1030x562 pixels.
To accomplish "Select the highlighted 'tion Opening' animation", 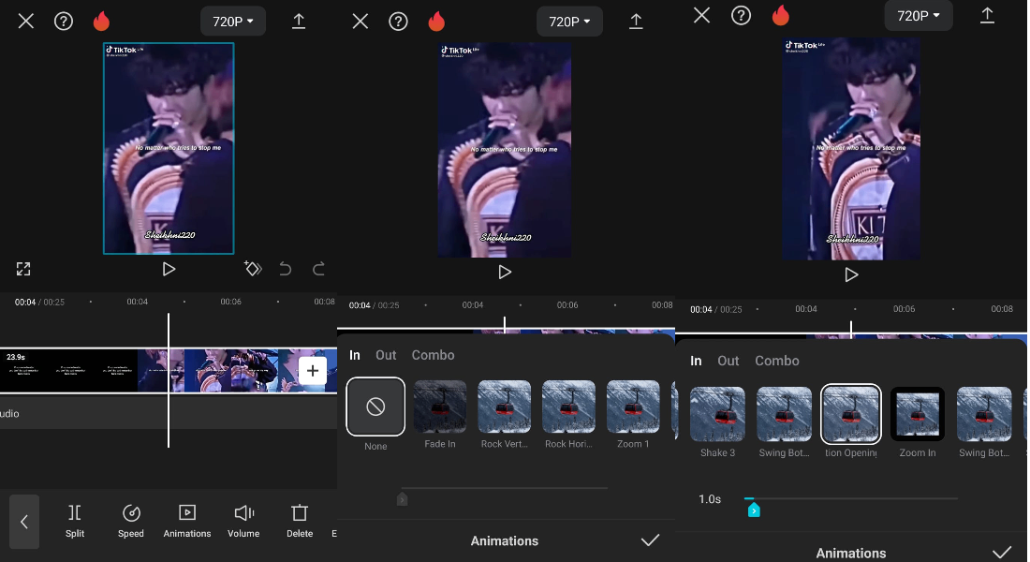I will pyautogui.click(x=850, y=422).
